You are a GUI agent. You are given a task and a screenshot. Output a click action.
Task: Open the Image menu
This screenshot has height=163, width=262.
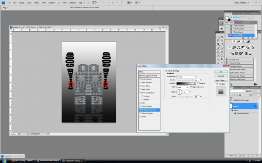pyautogui.click(x=21, y=3)
